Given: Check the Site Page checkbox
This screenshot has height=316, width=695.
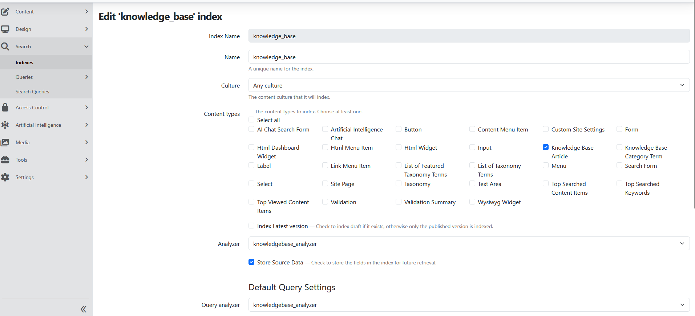Looking at the screenshot, I should 325,183.
